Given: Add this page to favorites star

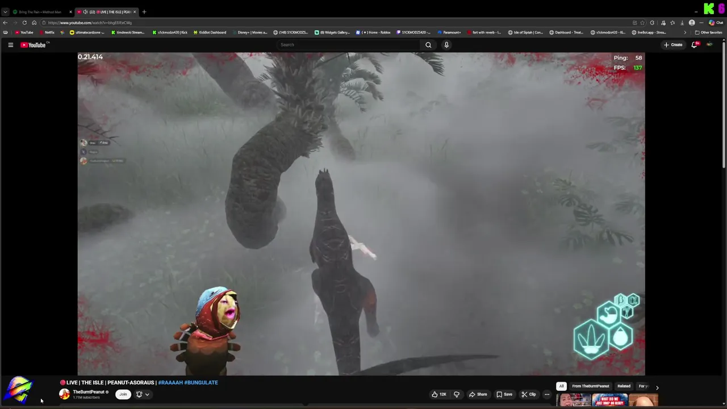Looking at the screenshot, I should click(x=644, y=23).
